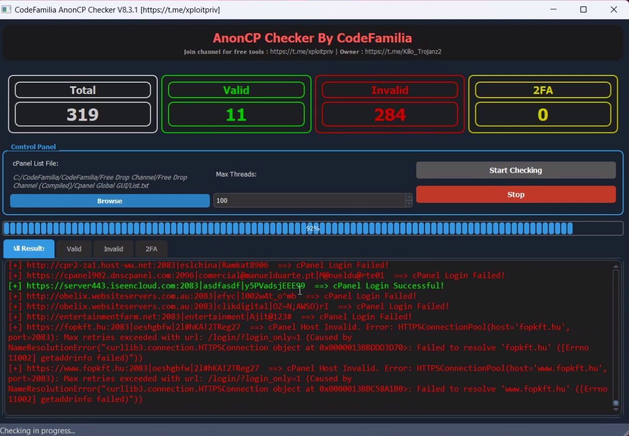629x436 pixels.
Task: Click the Valid count value 11
Action: [236, 114]
